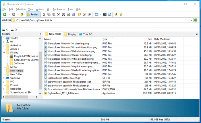Open command prompt from toolbar

pos(105,14)
